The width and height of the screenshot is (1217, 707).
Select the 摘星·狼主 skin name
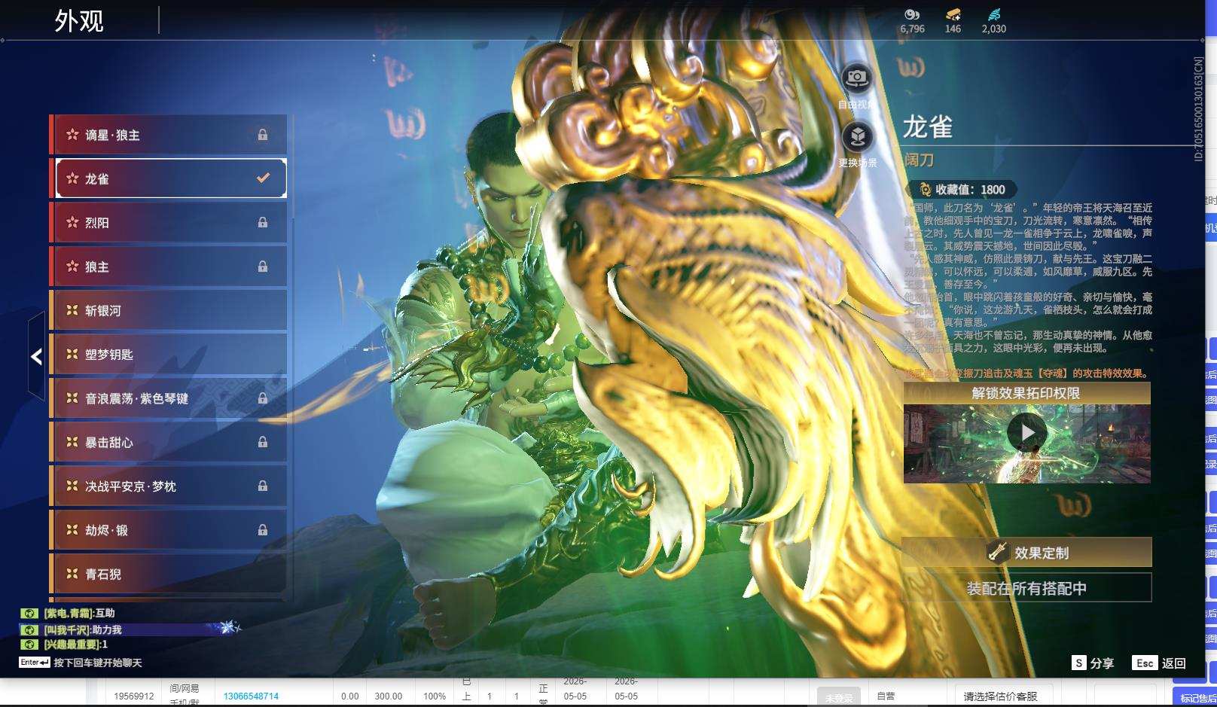[112, 135]
